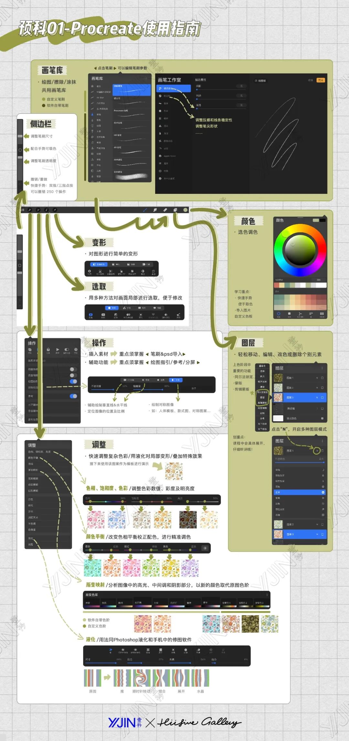
Task: Click the Clear icon in Selection bar
Action: click(178, 315)
